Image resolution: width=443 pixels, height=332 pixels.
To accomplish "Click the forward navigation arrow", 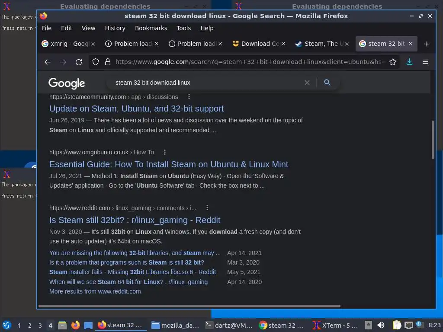I will pyautogui.click(x=63, y=62).
